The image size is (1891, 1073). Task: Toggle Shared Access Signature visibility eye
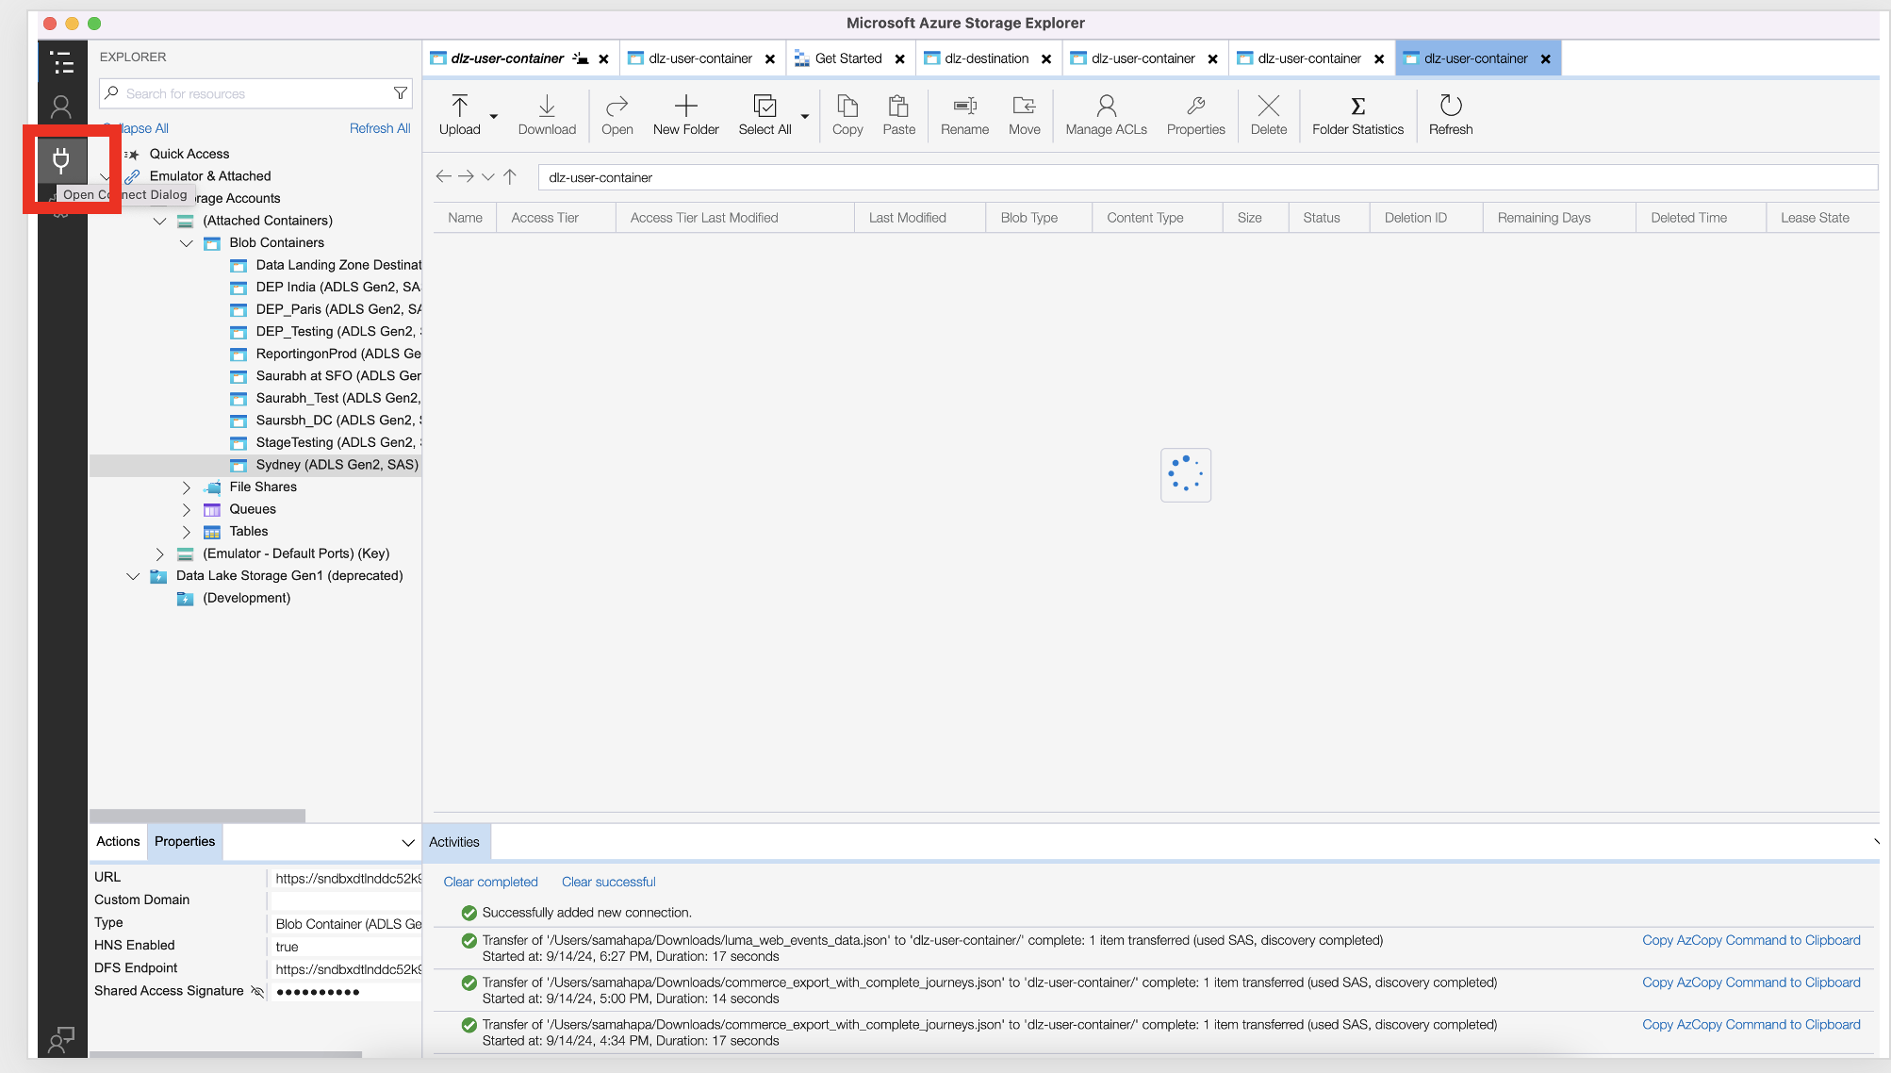(256, 991)
